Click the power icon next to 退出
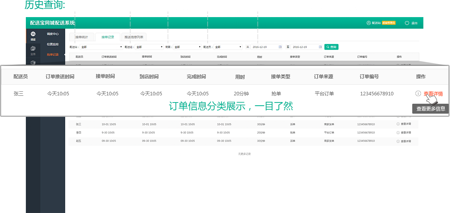450x213 pixels. point(407,23)
